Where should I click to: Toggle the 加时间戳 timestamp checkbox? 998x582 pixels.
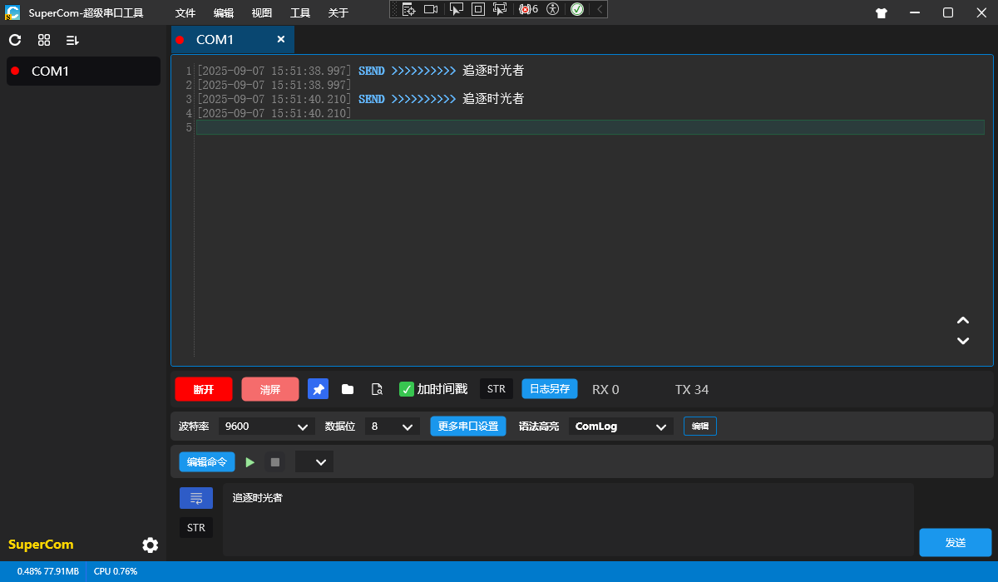point(407,389)
